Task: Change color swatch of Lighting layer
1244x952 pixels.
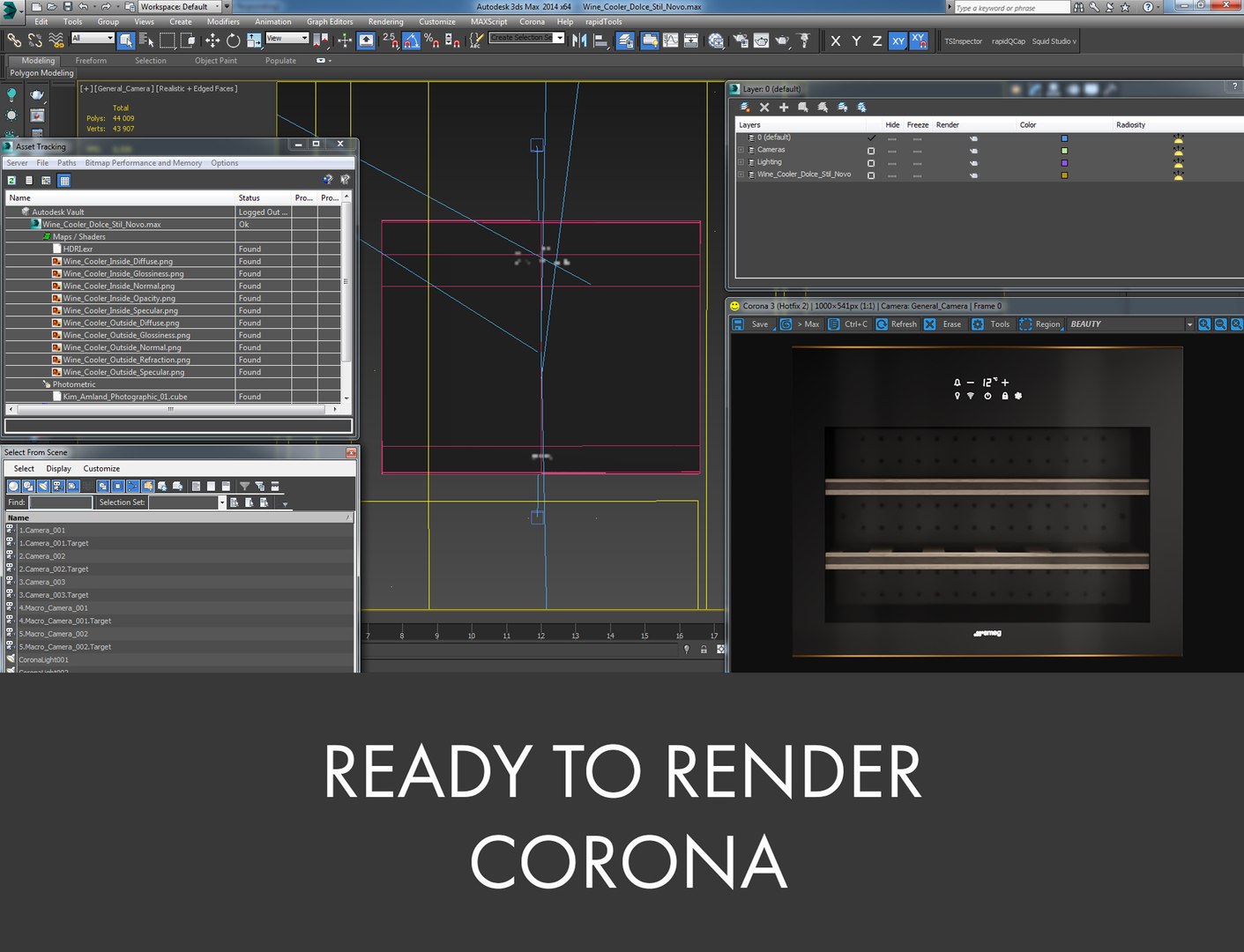Action: click(1064, 163)
